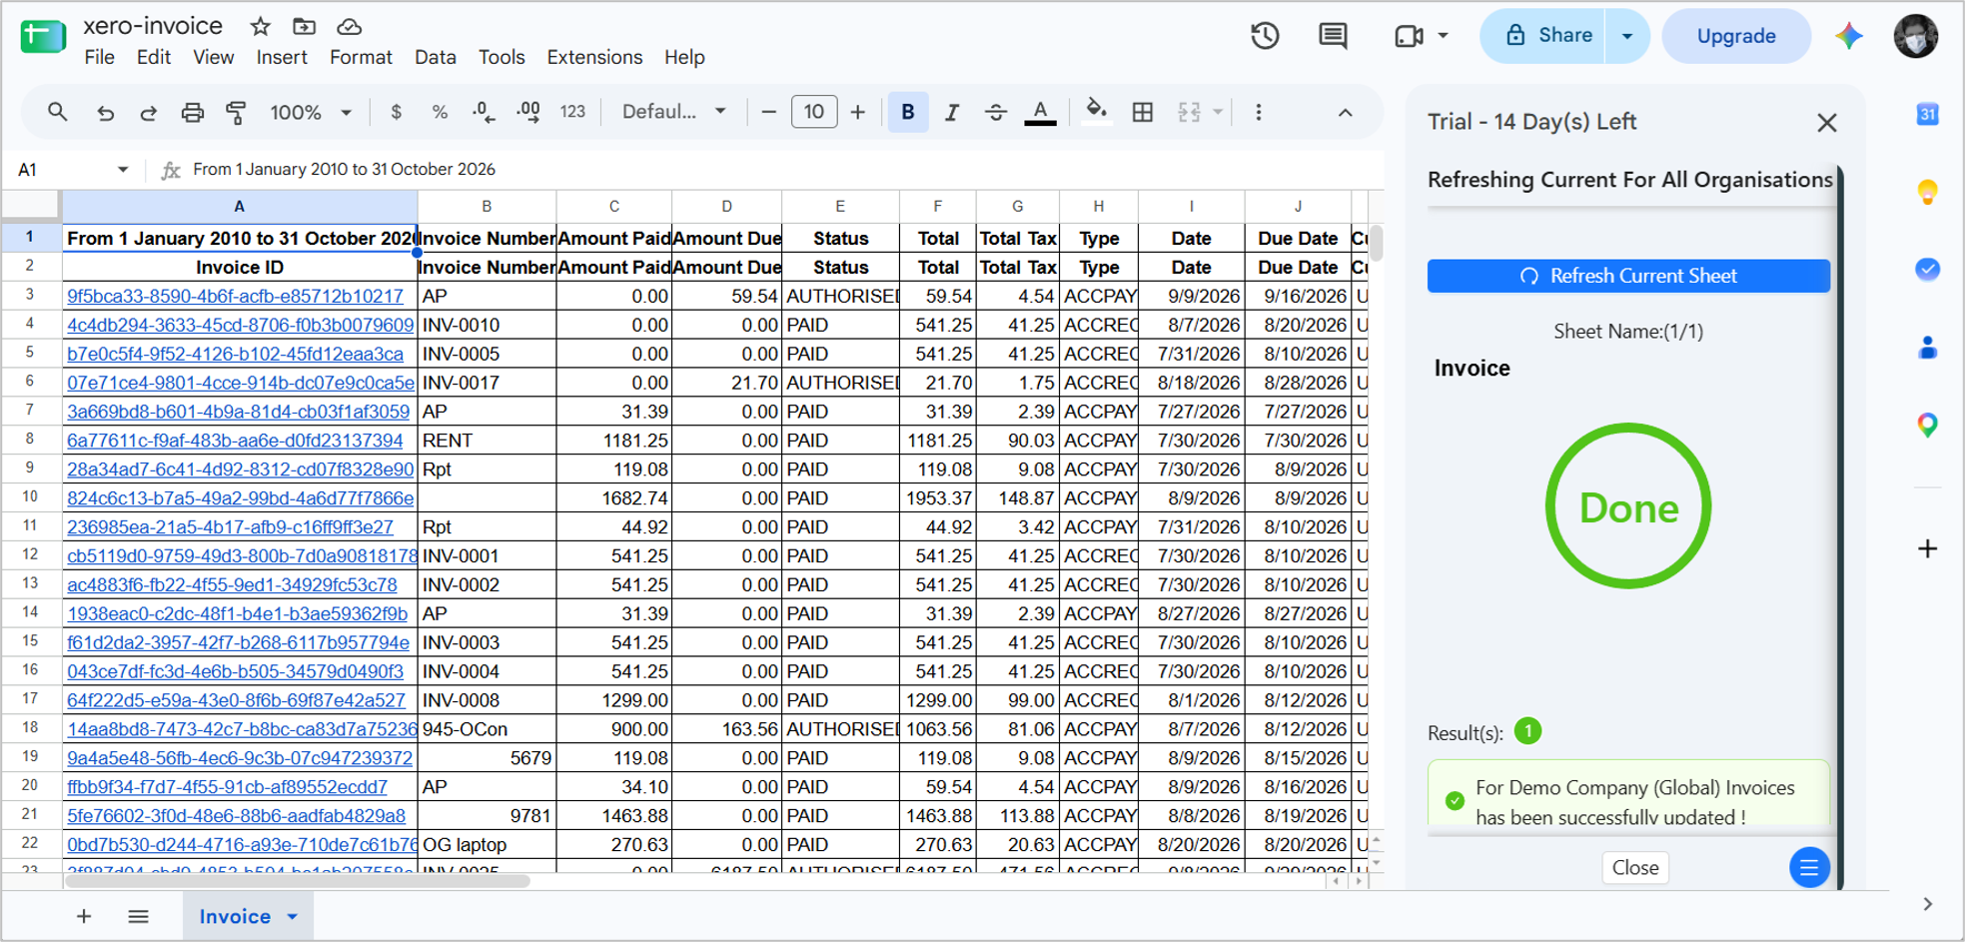Image resolution: width=1965 pixels, height=942 pixels.
Task: Click the Upgrade button
Action: pos(1735,36)
